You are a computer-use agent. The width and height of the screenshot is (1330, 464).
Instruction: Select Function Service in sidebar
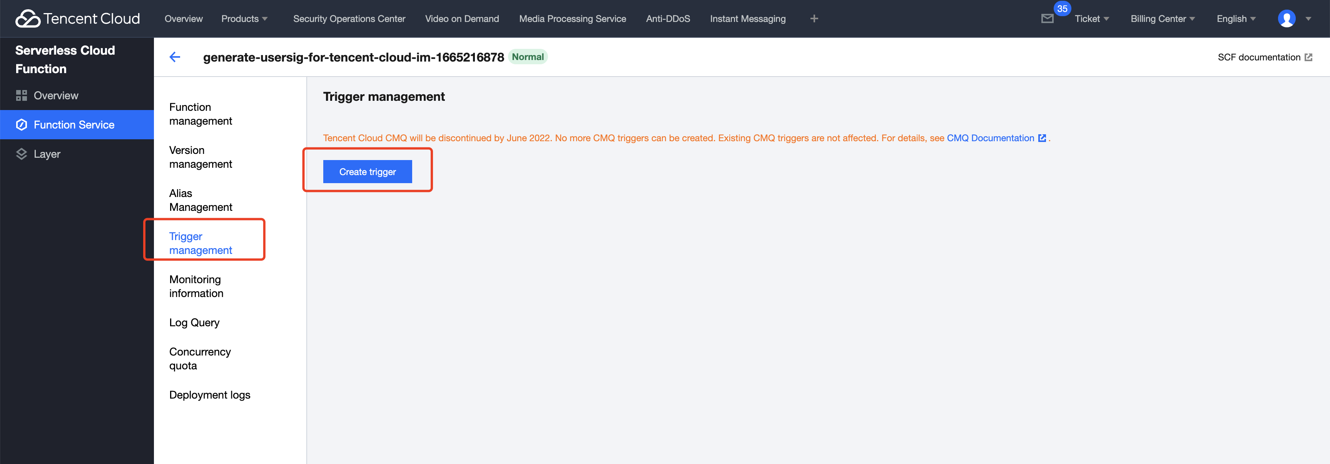pos(77,124)
